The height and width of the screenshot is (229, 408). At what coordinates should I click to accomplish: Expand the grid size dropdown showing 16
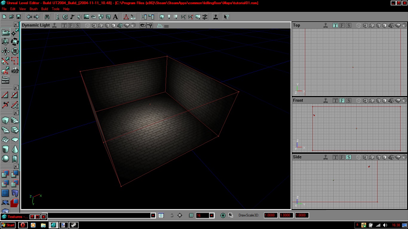211,215
